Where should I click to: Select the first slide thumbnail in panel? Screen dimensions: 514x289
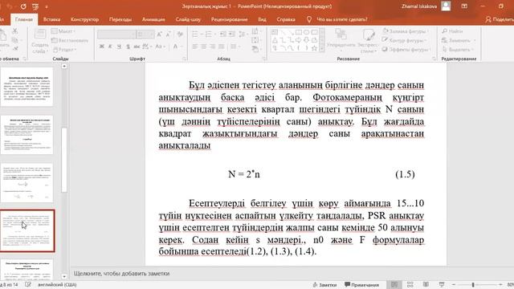[x=27, y=87]
